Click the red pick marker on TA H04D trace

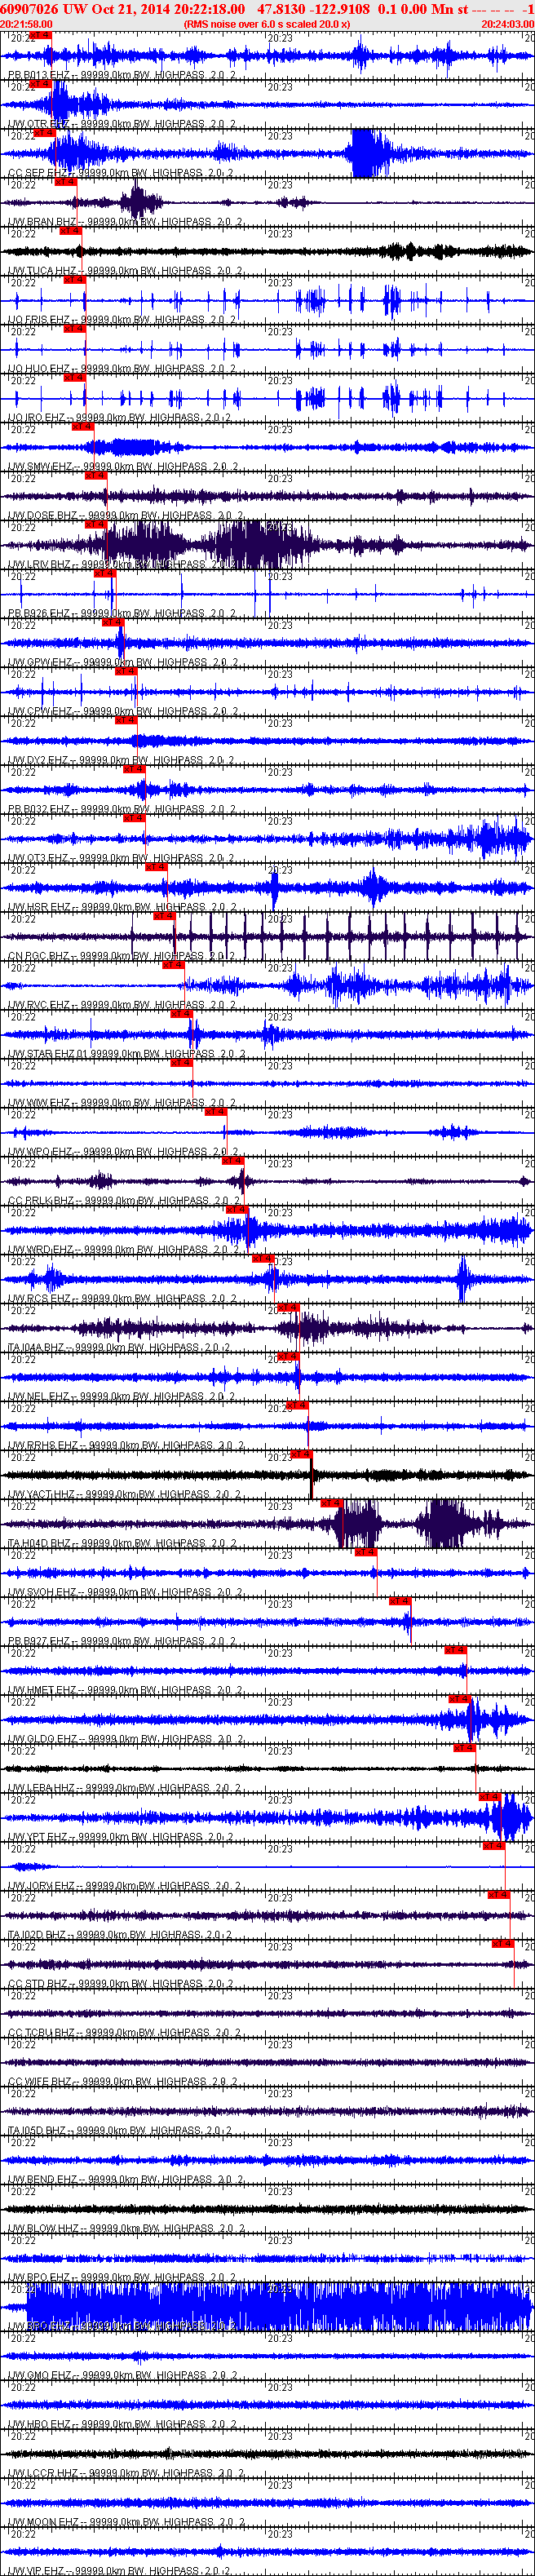point(332,1504)
